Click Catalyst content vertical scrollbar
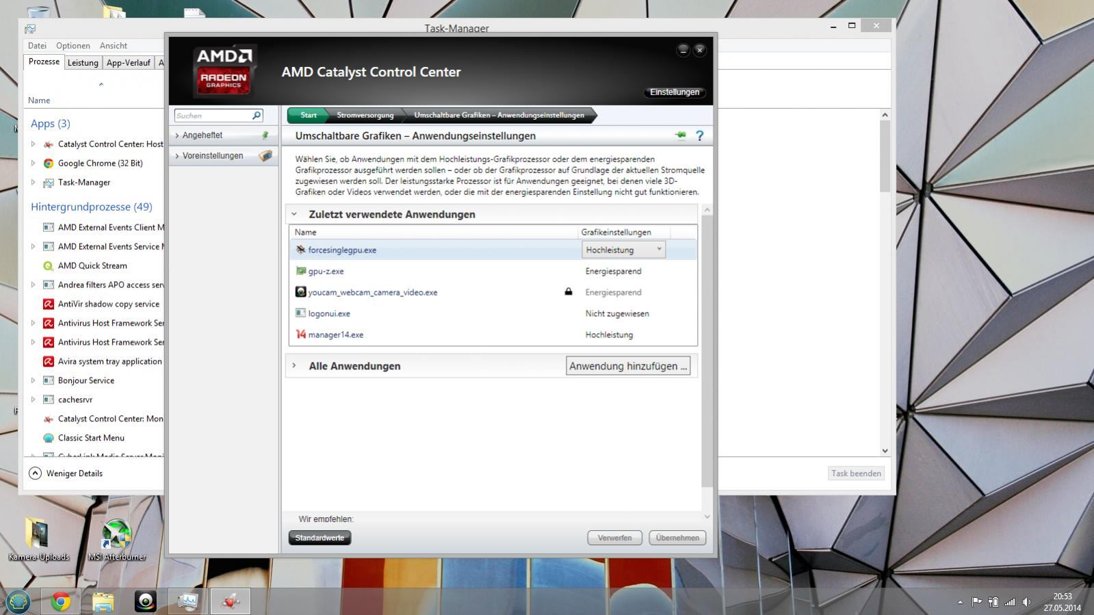The height and width of the screenshot is (615, 1094). [707, 350]
